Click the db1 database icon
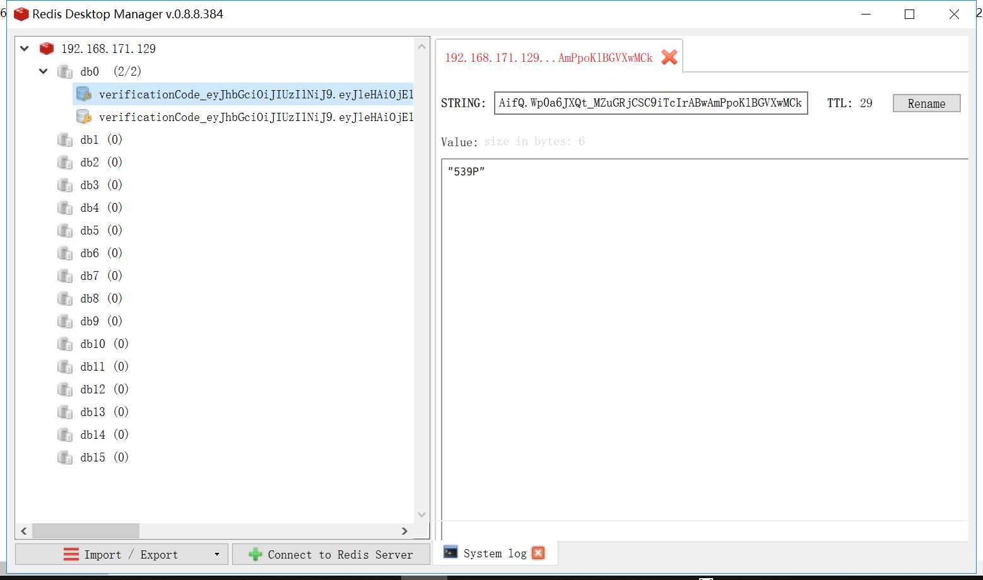Screen dimensions: 983x580 click(x=65, y=139)
